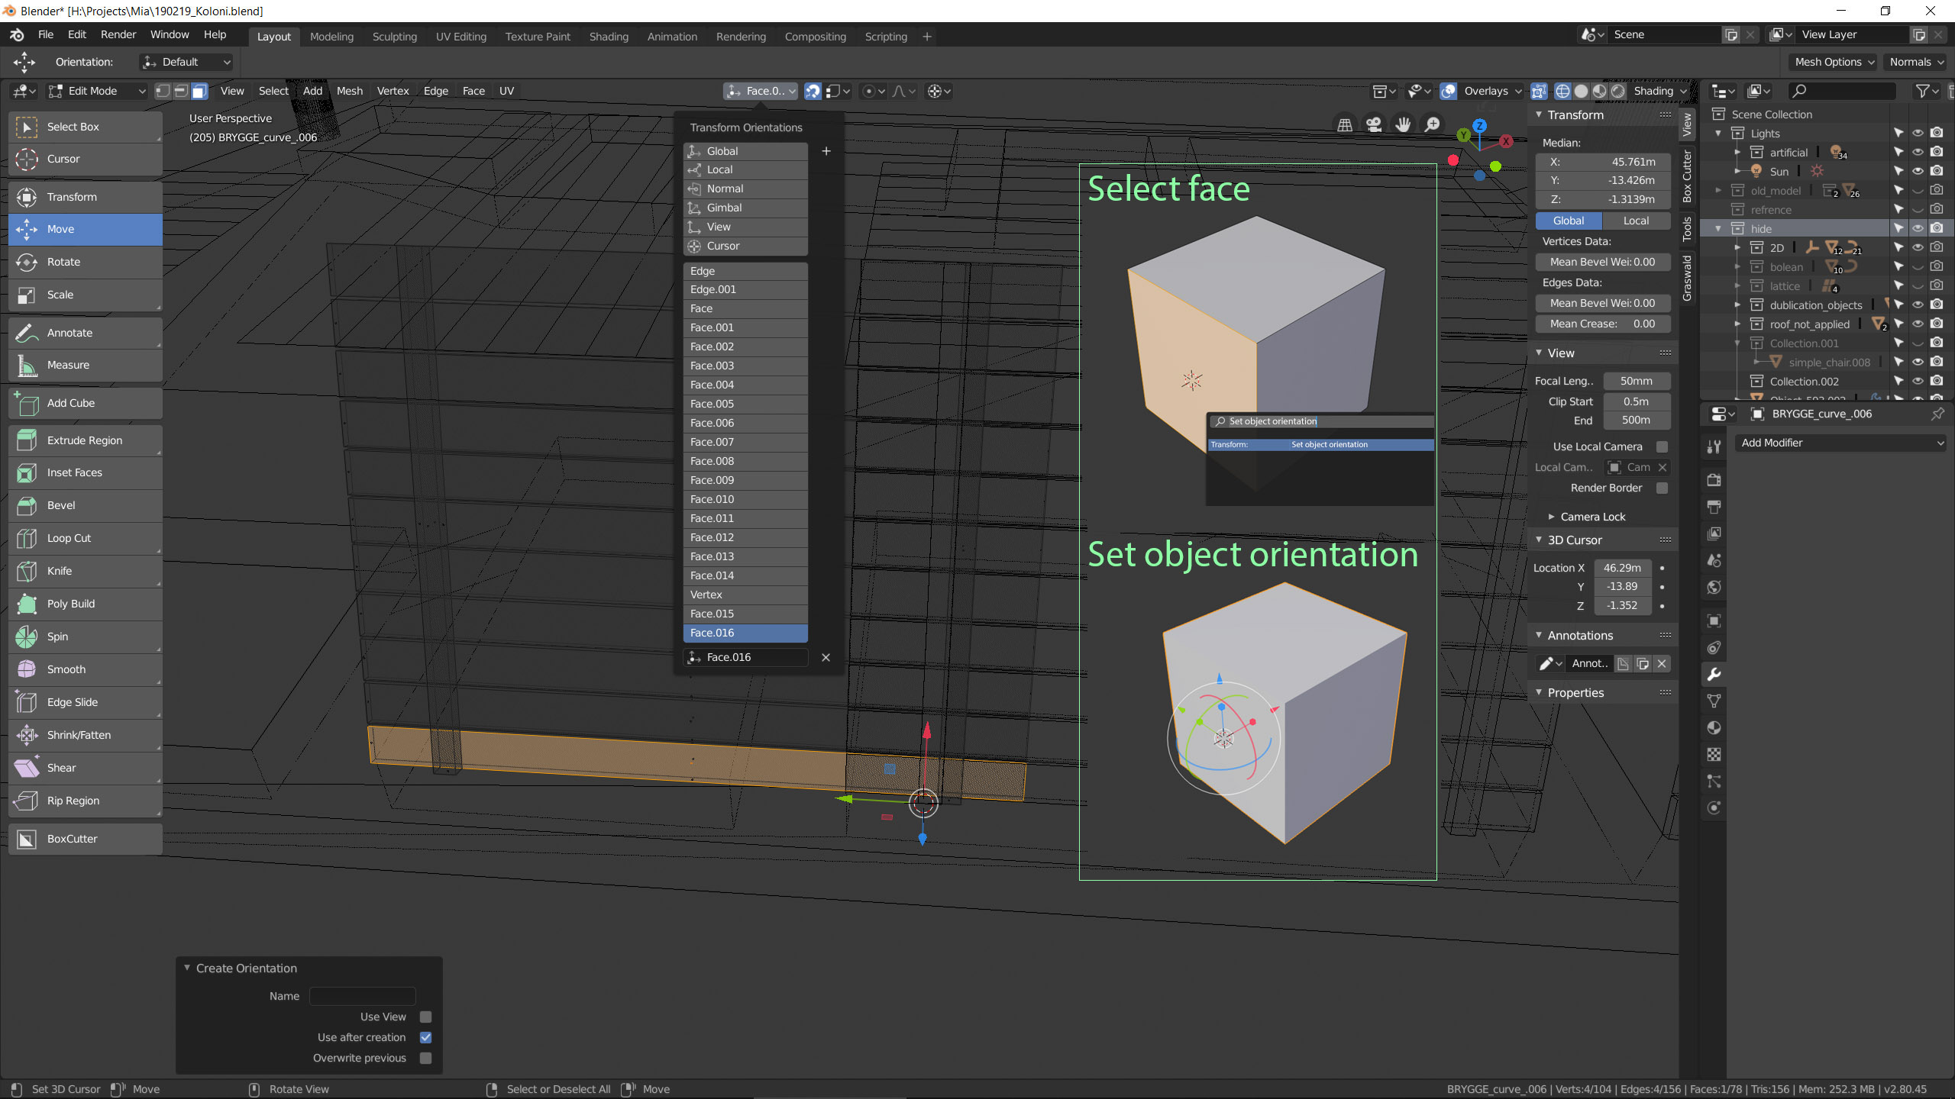Open the Render menu
This screenshot has height=1099, width=1955.
118,34
